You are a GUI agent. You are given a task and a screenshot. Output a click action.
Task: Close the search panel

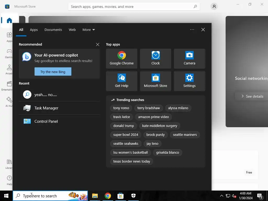pyautogui.click(x=203, y=30)
